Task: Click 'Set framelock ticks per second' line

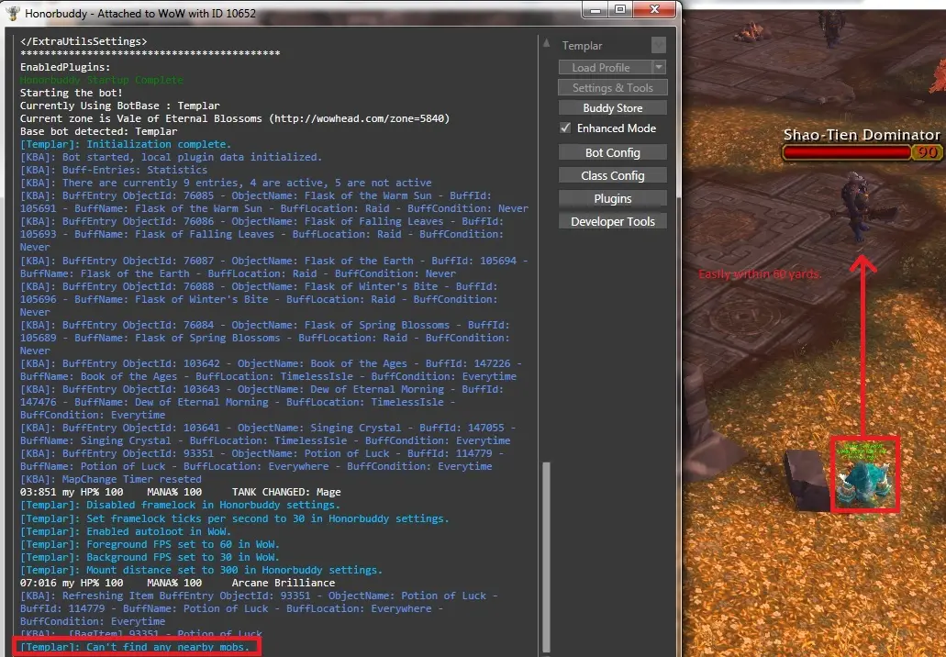Action: (x=234, y=518)
